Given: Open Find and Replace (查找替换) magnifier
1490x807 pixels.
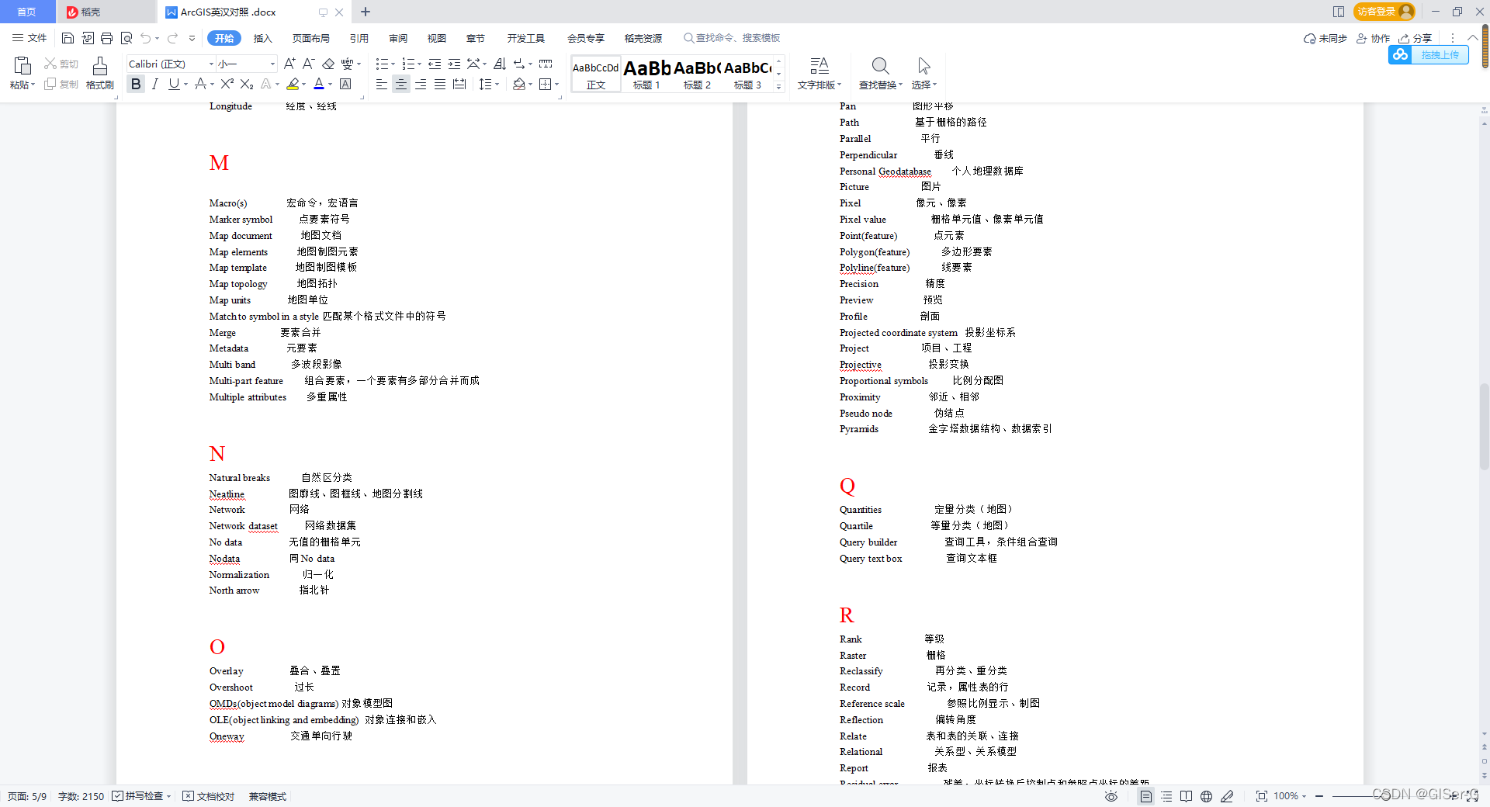Looking at the screenshot, I should click(x=879, y=66).
